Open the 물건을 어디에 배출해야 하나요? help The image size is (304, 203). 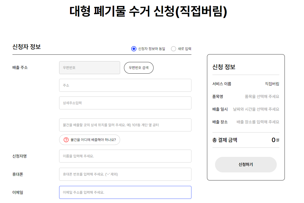point(89,139)
